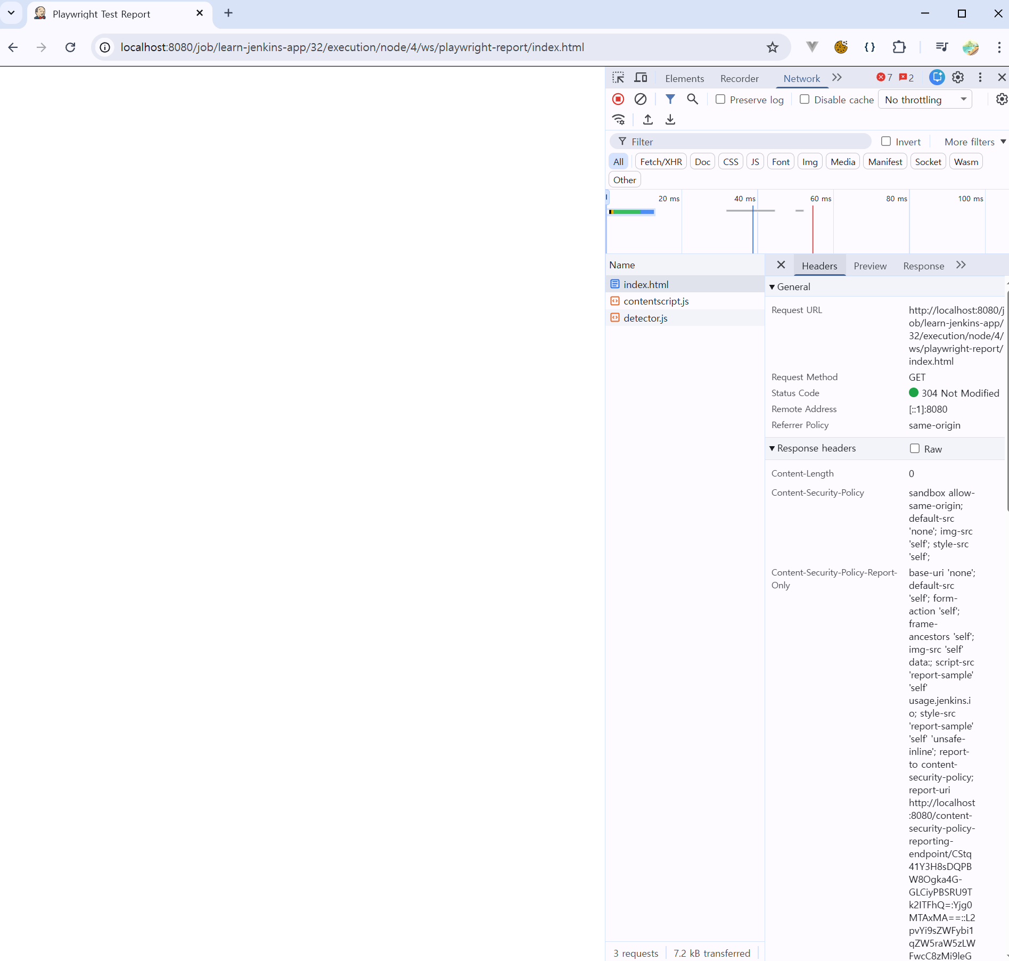Check the Raw response headers checkbox
1009x961 pixels.
[x=915, y=449]
